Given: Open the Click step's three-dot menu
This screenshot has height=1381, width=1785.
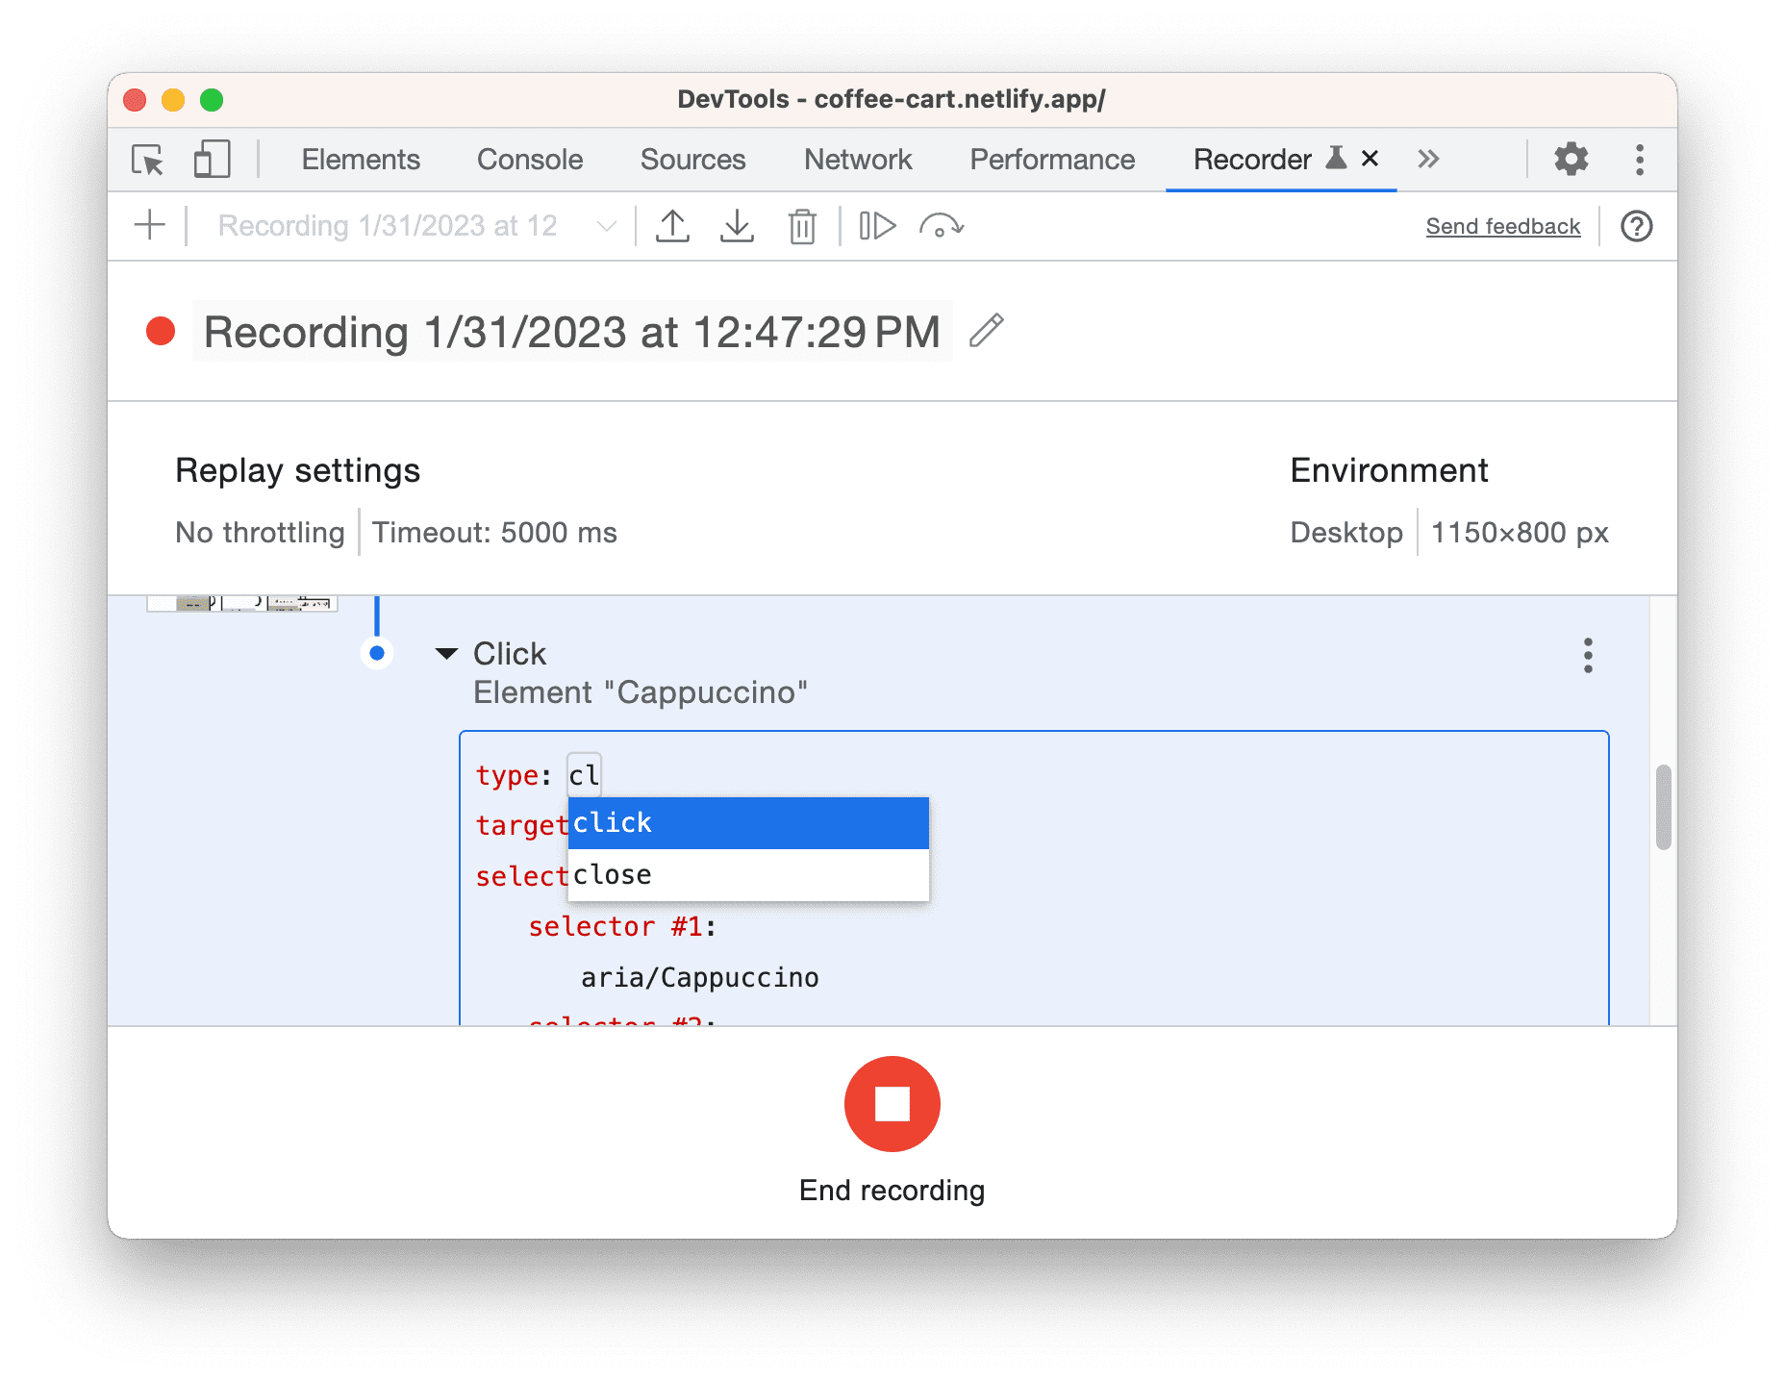Looking at the screenshot, I should point(1587,657).
